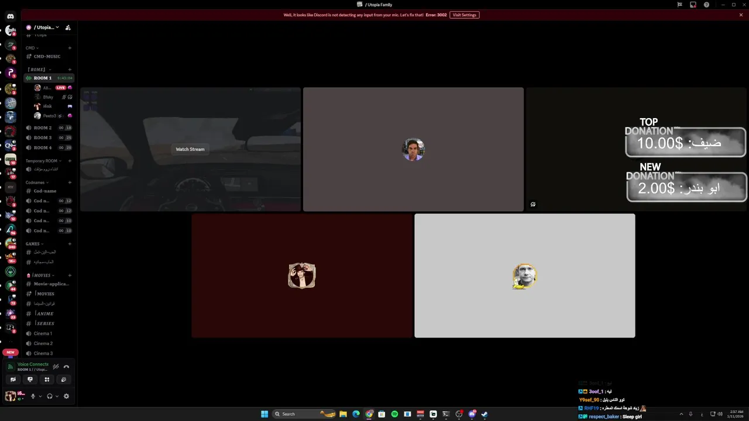Viewport: 749px width, 421px height.
Task: Open Steam from the taskbar
Action: click(x=485, y=414)
